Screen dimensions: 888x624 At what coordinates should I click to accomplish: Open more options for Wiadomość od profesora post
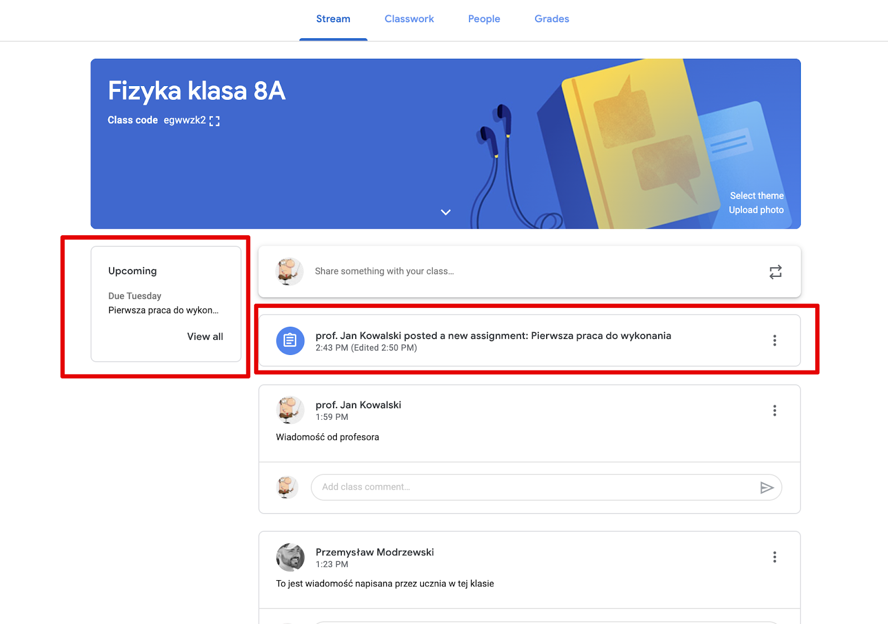click(775, 410)
